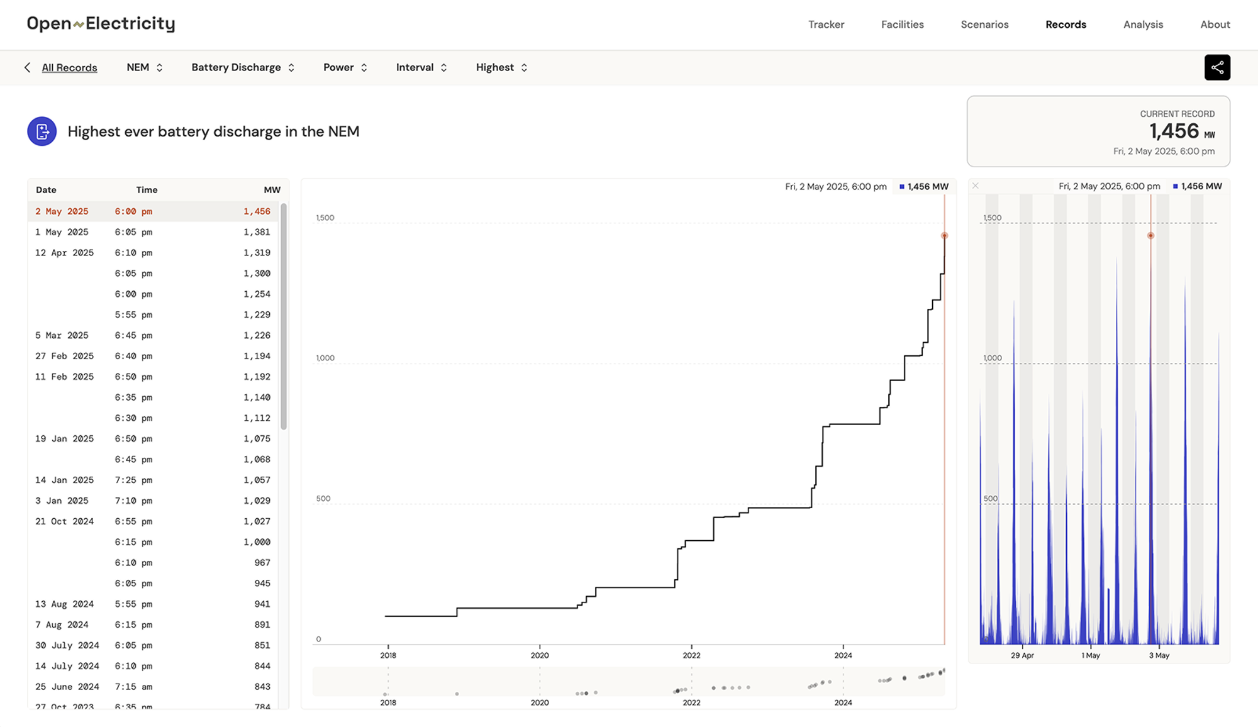This screenshot has height=727, width=1258.
Task: Expand the Interval period dropdown
Action: [421, 67]
